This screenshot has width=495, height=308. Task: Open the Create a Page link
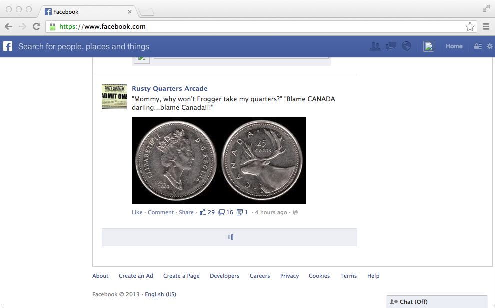181,276
